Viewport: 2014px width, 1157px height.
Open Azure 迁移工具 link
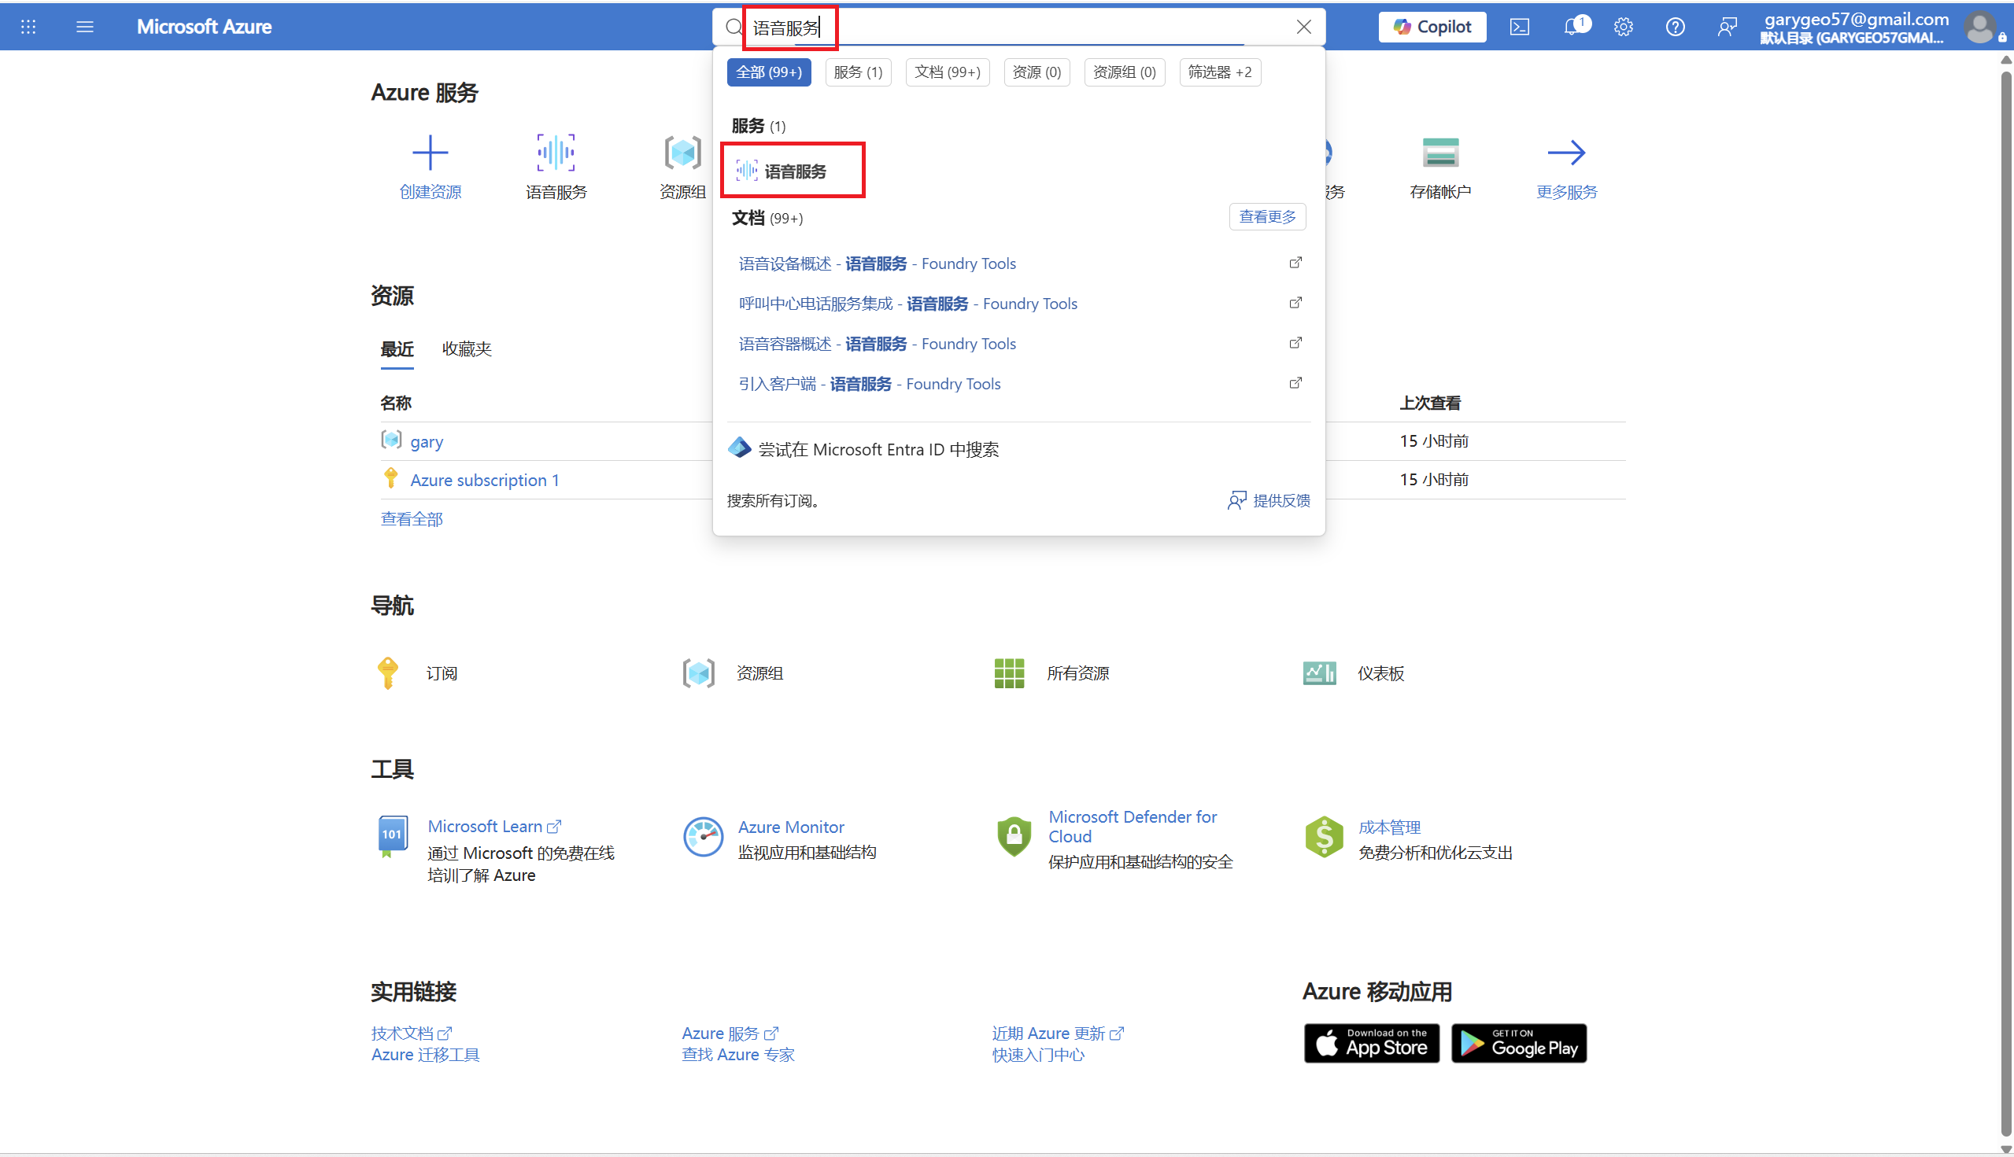425,1055
